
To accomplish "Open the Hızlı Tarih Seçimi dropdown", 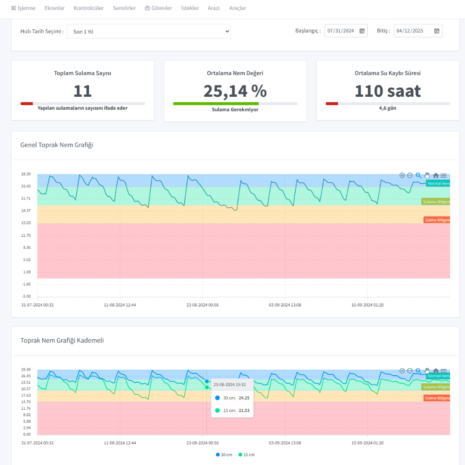I will pyautogui.click(x=149, y=31).
